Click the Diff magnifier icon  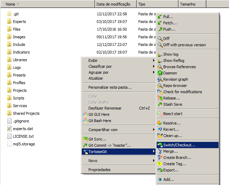[160, 39]
